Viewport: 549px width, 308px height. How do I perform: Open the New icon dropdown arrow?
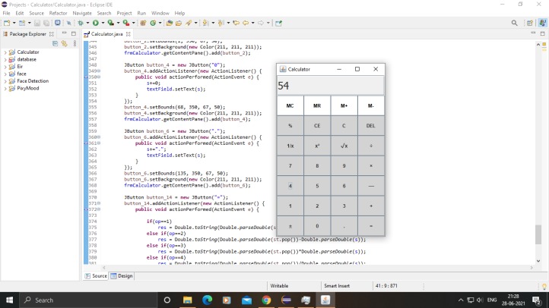(x=14, y=23)
